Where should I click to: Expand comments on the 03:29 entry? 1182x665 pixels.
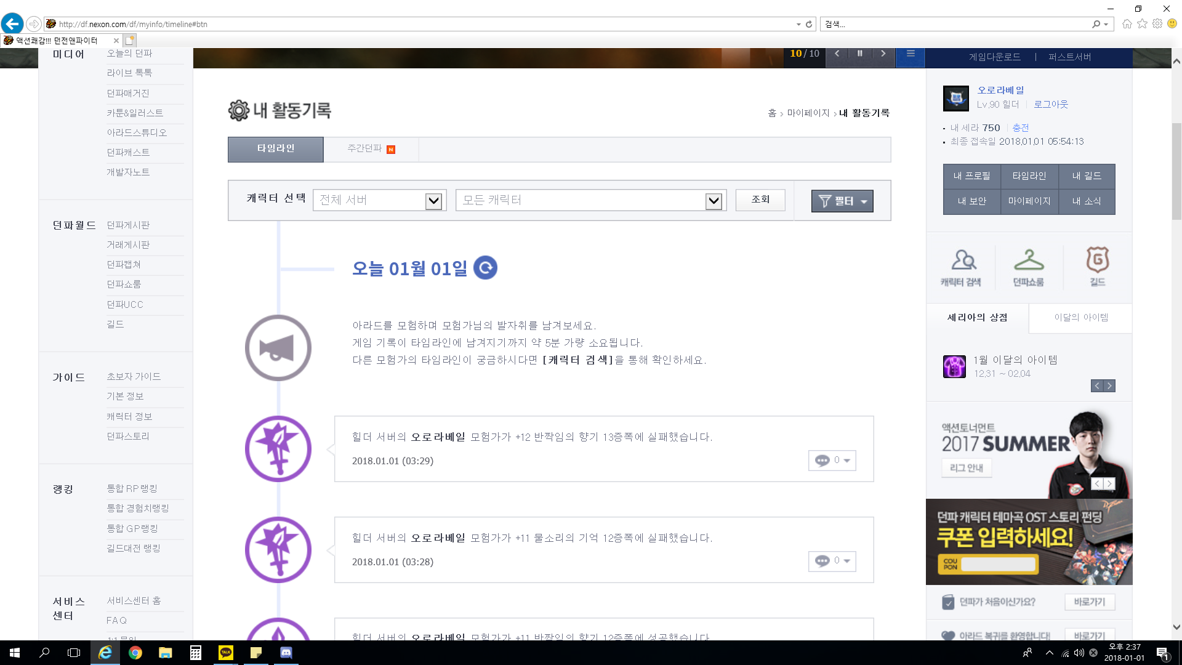point(832,461)
